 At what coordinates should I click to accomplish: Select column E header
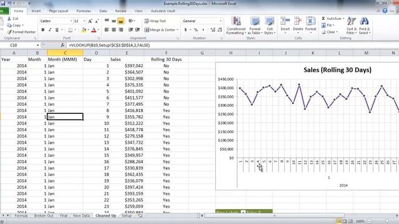[127, 53]
